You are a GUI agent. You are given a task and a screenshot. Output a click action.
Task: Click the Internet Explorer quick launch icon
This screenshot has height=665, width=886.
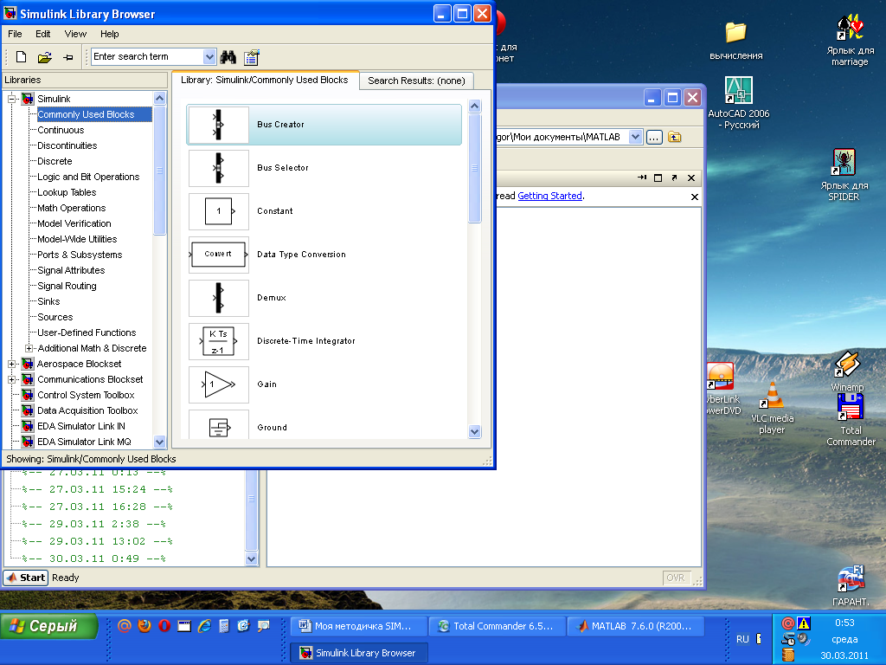[x=204, y=625]
